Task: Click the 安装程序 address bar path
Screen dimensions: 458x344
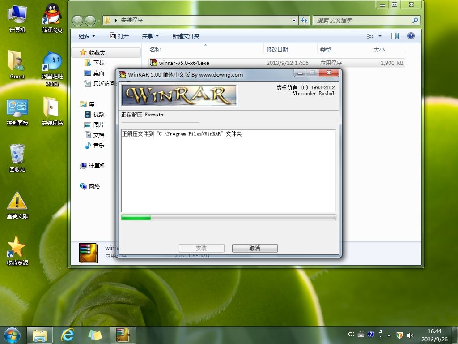Action: point(132,20)
